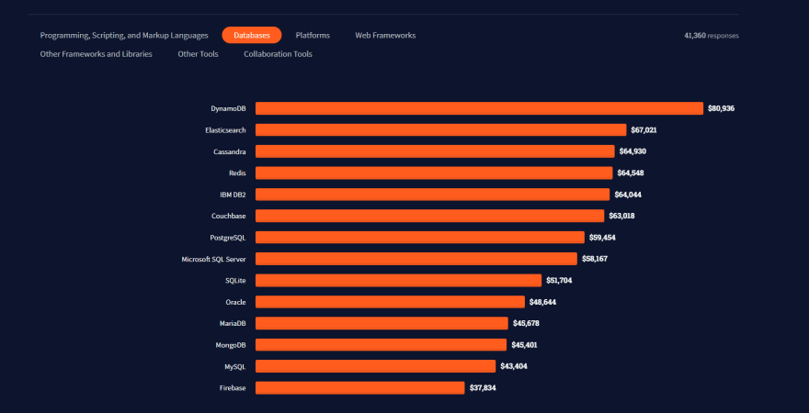
Task: Click the PostgreSQL label
Action: [228, 238]
